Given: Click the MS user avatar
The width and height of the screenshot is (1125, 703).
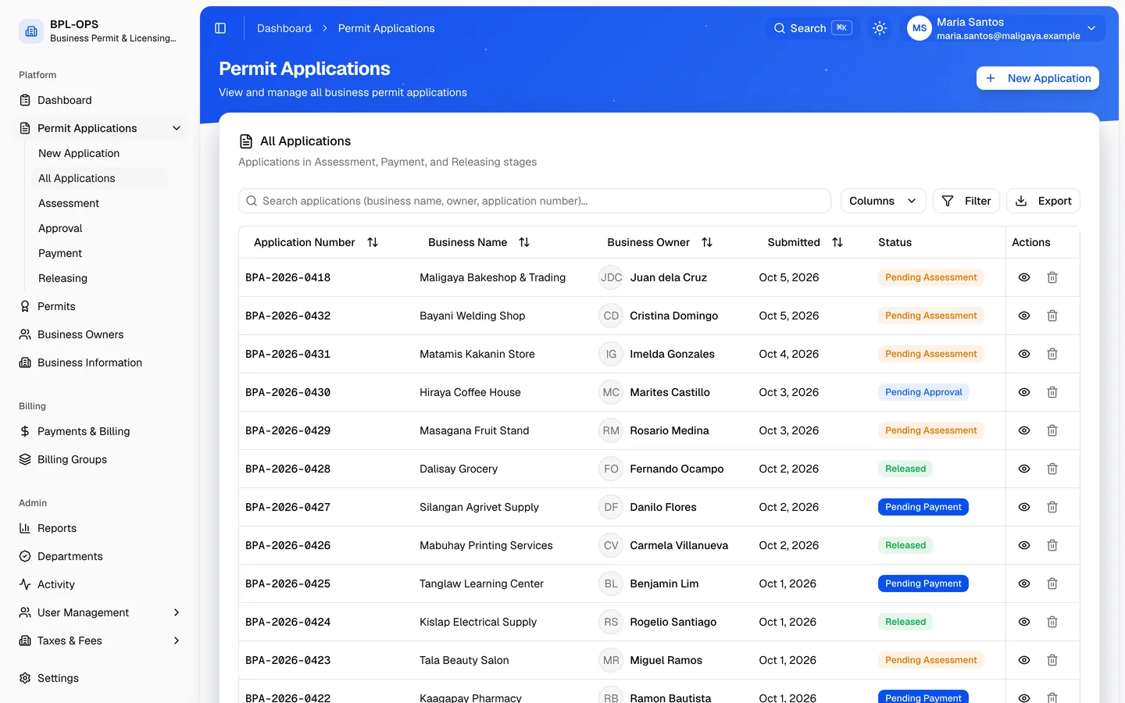Looking at the screenshot, I should coord(920,28).
